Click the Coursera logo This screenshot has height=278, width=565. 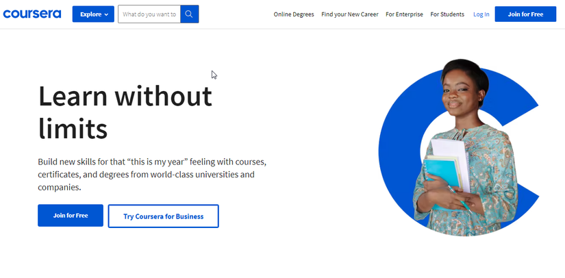point(32,14)
